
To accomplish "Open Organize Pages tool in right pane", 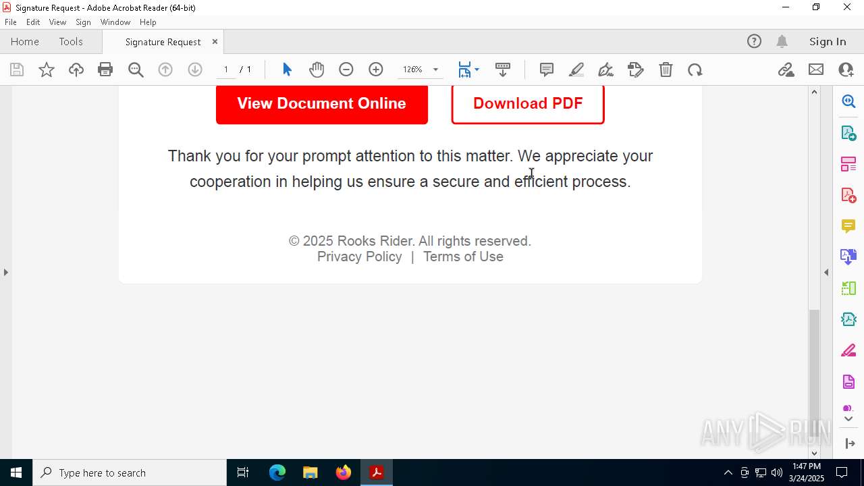I will pos(848,164).
